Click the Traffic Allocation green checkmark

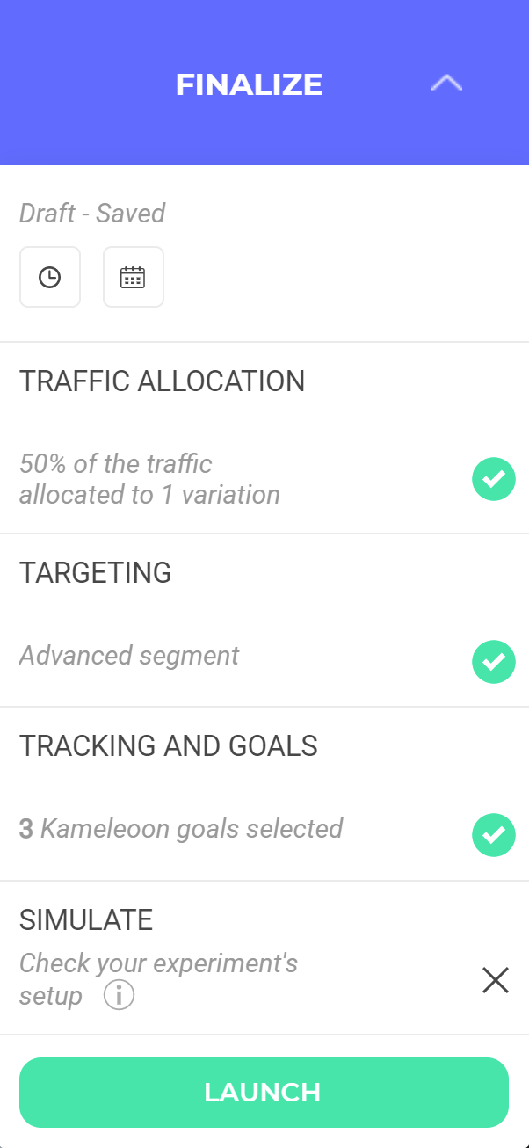(x=494, y=479)
